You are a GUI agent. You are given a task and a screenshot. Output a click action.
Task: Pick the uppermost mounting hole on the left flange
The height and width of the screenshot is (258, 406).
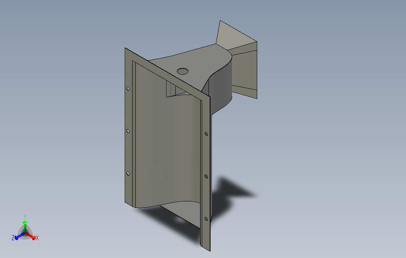(x=128, y=89)
